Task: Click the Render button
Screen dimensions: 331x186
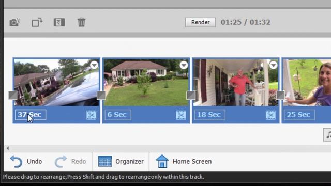Action: 200,22
